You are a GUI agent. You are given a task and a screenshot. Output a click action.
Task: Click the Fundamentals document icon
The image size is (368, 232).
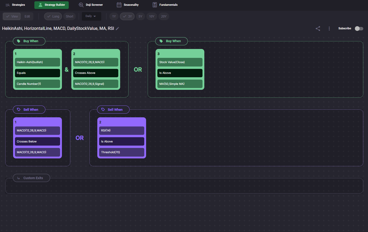click(155, 5)
